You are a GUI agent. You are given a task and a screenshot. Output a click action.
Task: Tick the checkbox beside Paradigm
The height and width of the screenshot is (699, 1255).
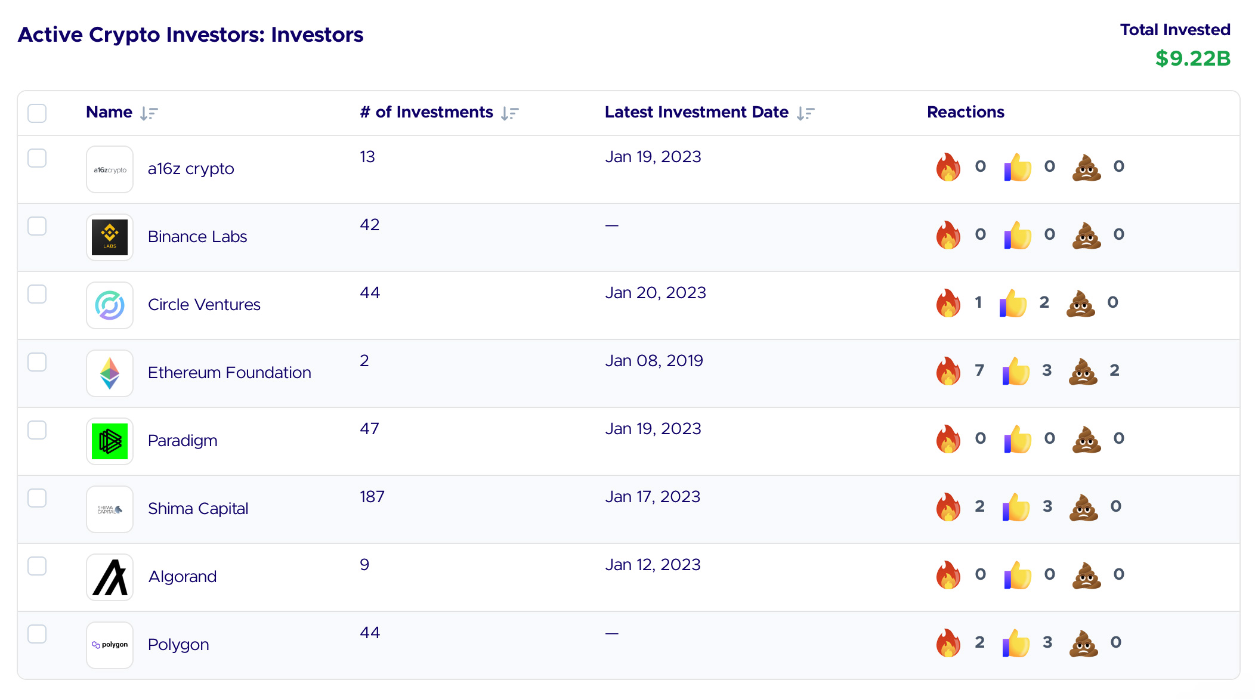click(37, 430)
